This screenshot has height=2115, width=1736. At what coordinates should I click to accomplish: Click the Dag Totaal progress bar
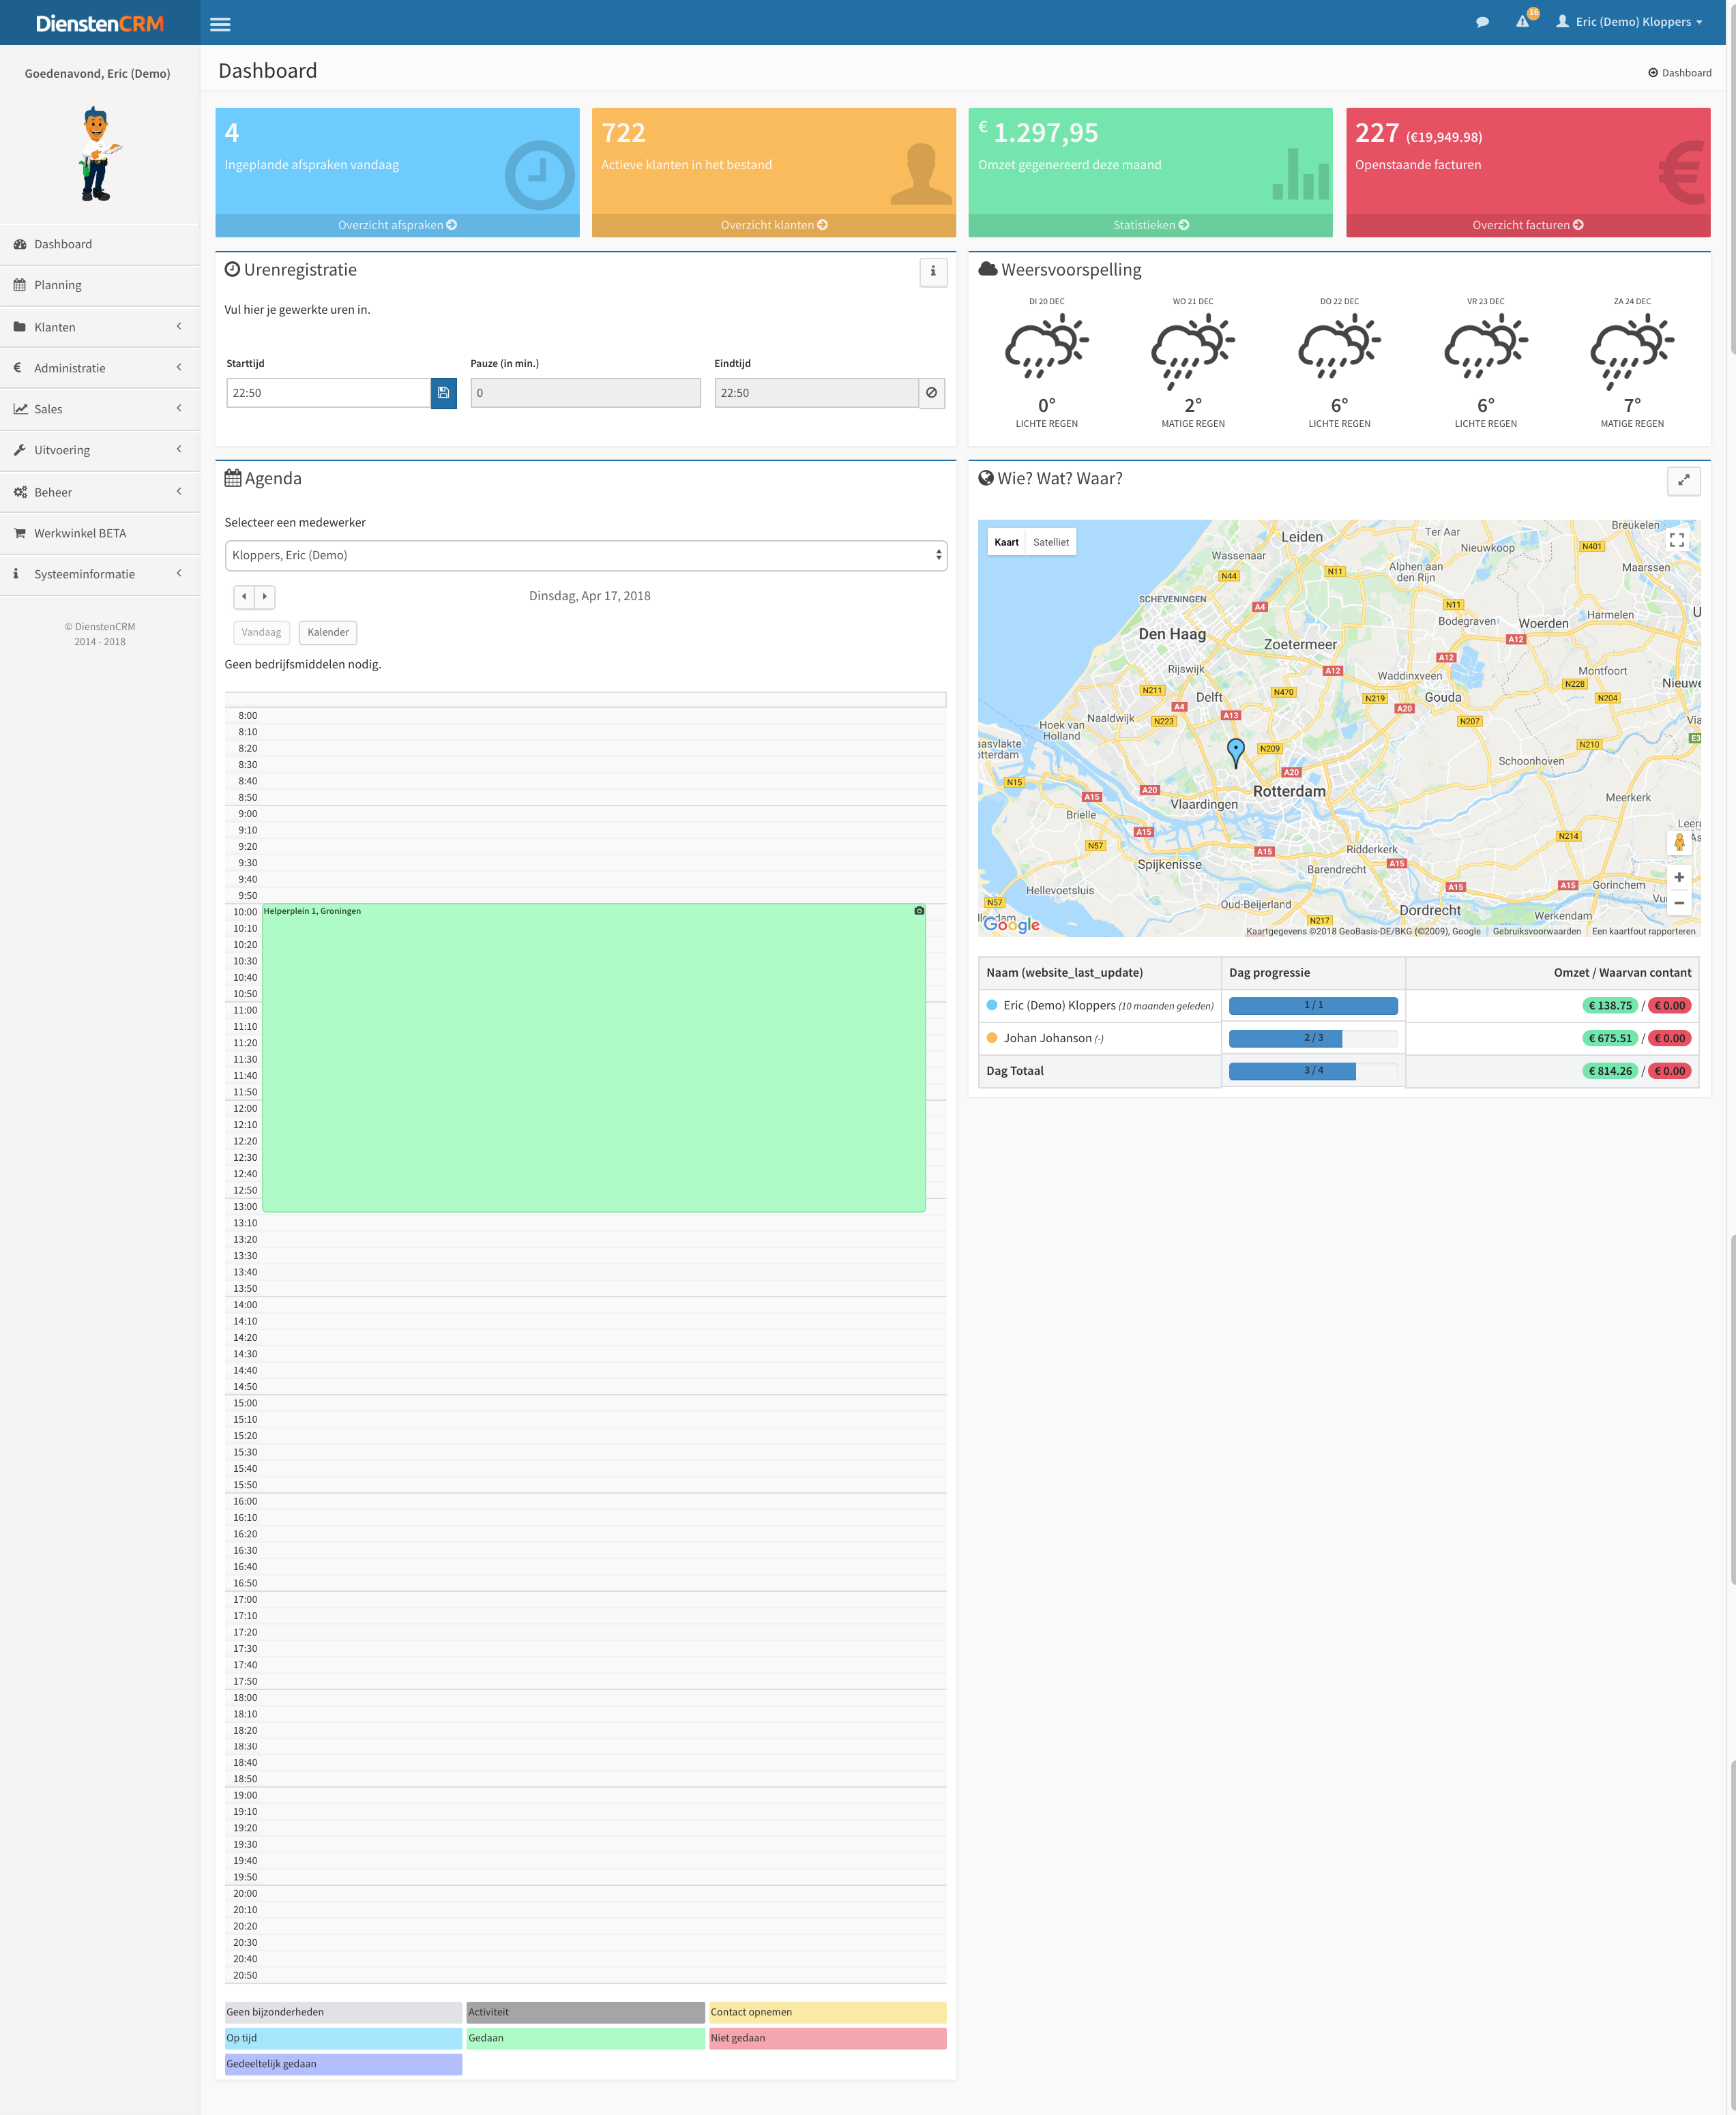tap(1312, 1071)
